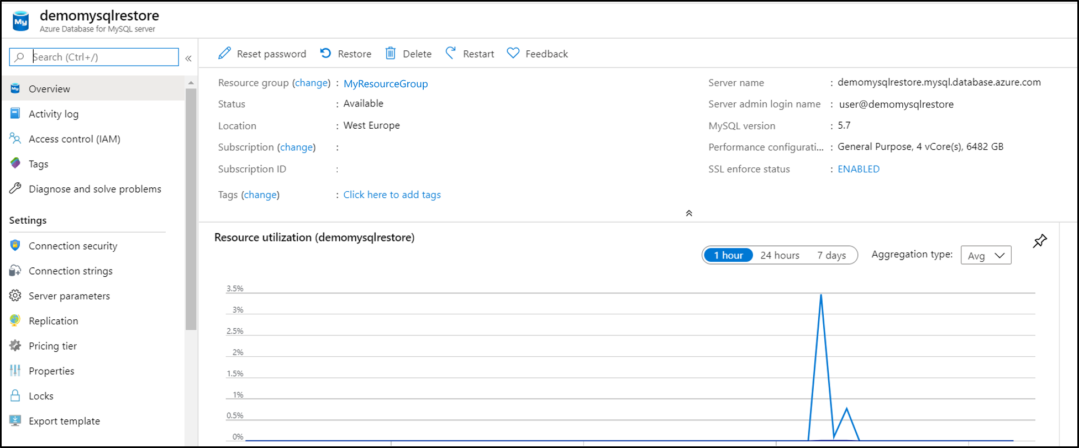Viewport: 1079px width, 448px height.
Task: Click change link next to Tags
Action: (x=260, y=194)
